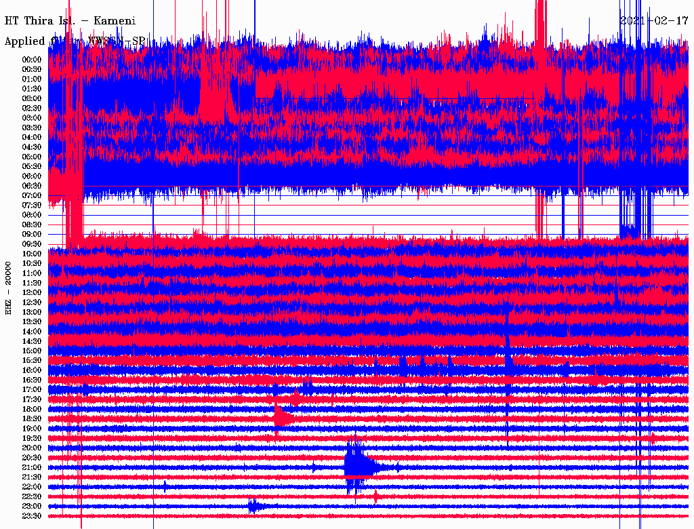Select the 07:00 time label
This screenshot has width=694, height=529.
click(x=32, y=196)
